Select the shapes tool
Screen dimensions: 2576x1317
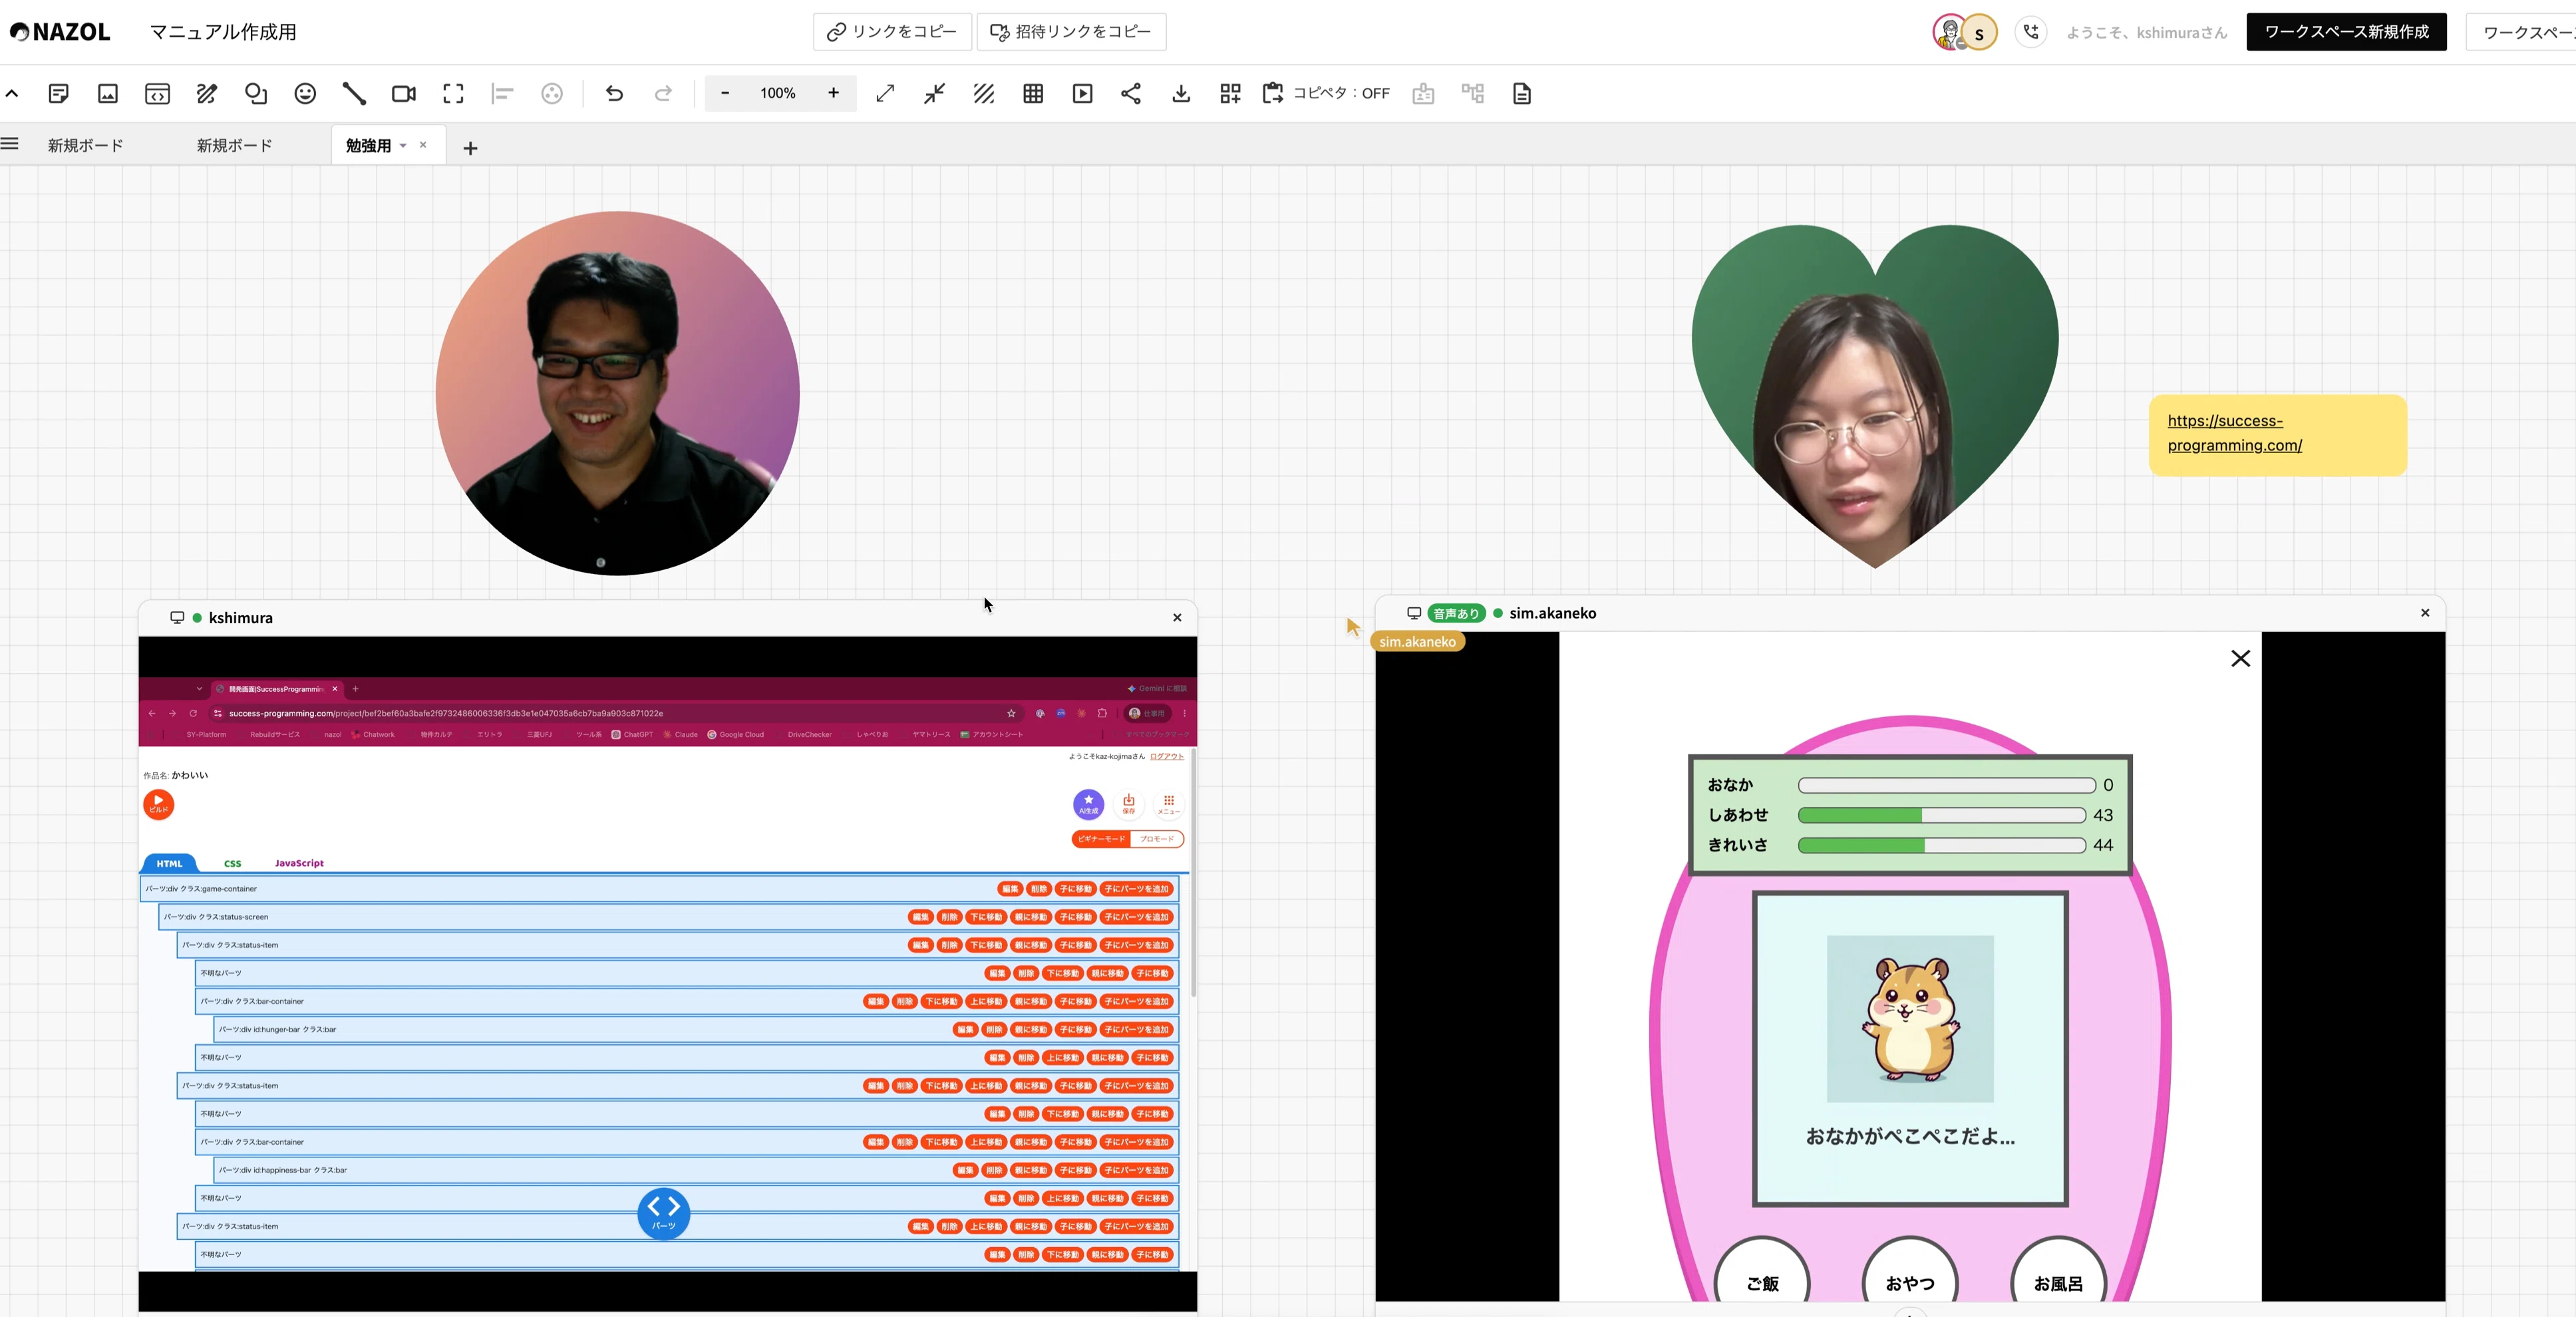[x=256, y=93]
